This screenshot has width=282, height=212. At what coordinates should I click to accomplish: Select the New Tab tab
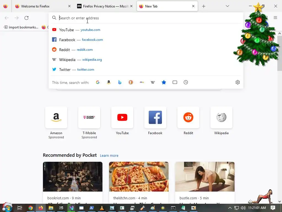[167, 6]
